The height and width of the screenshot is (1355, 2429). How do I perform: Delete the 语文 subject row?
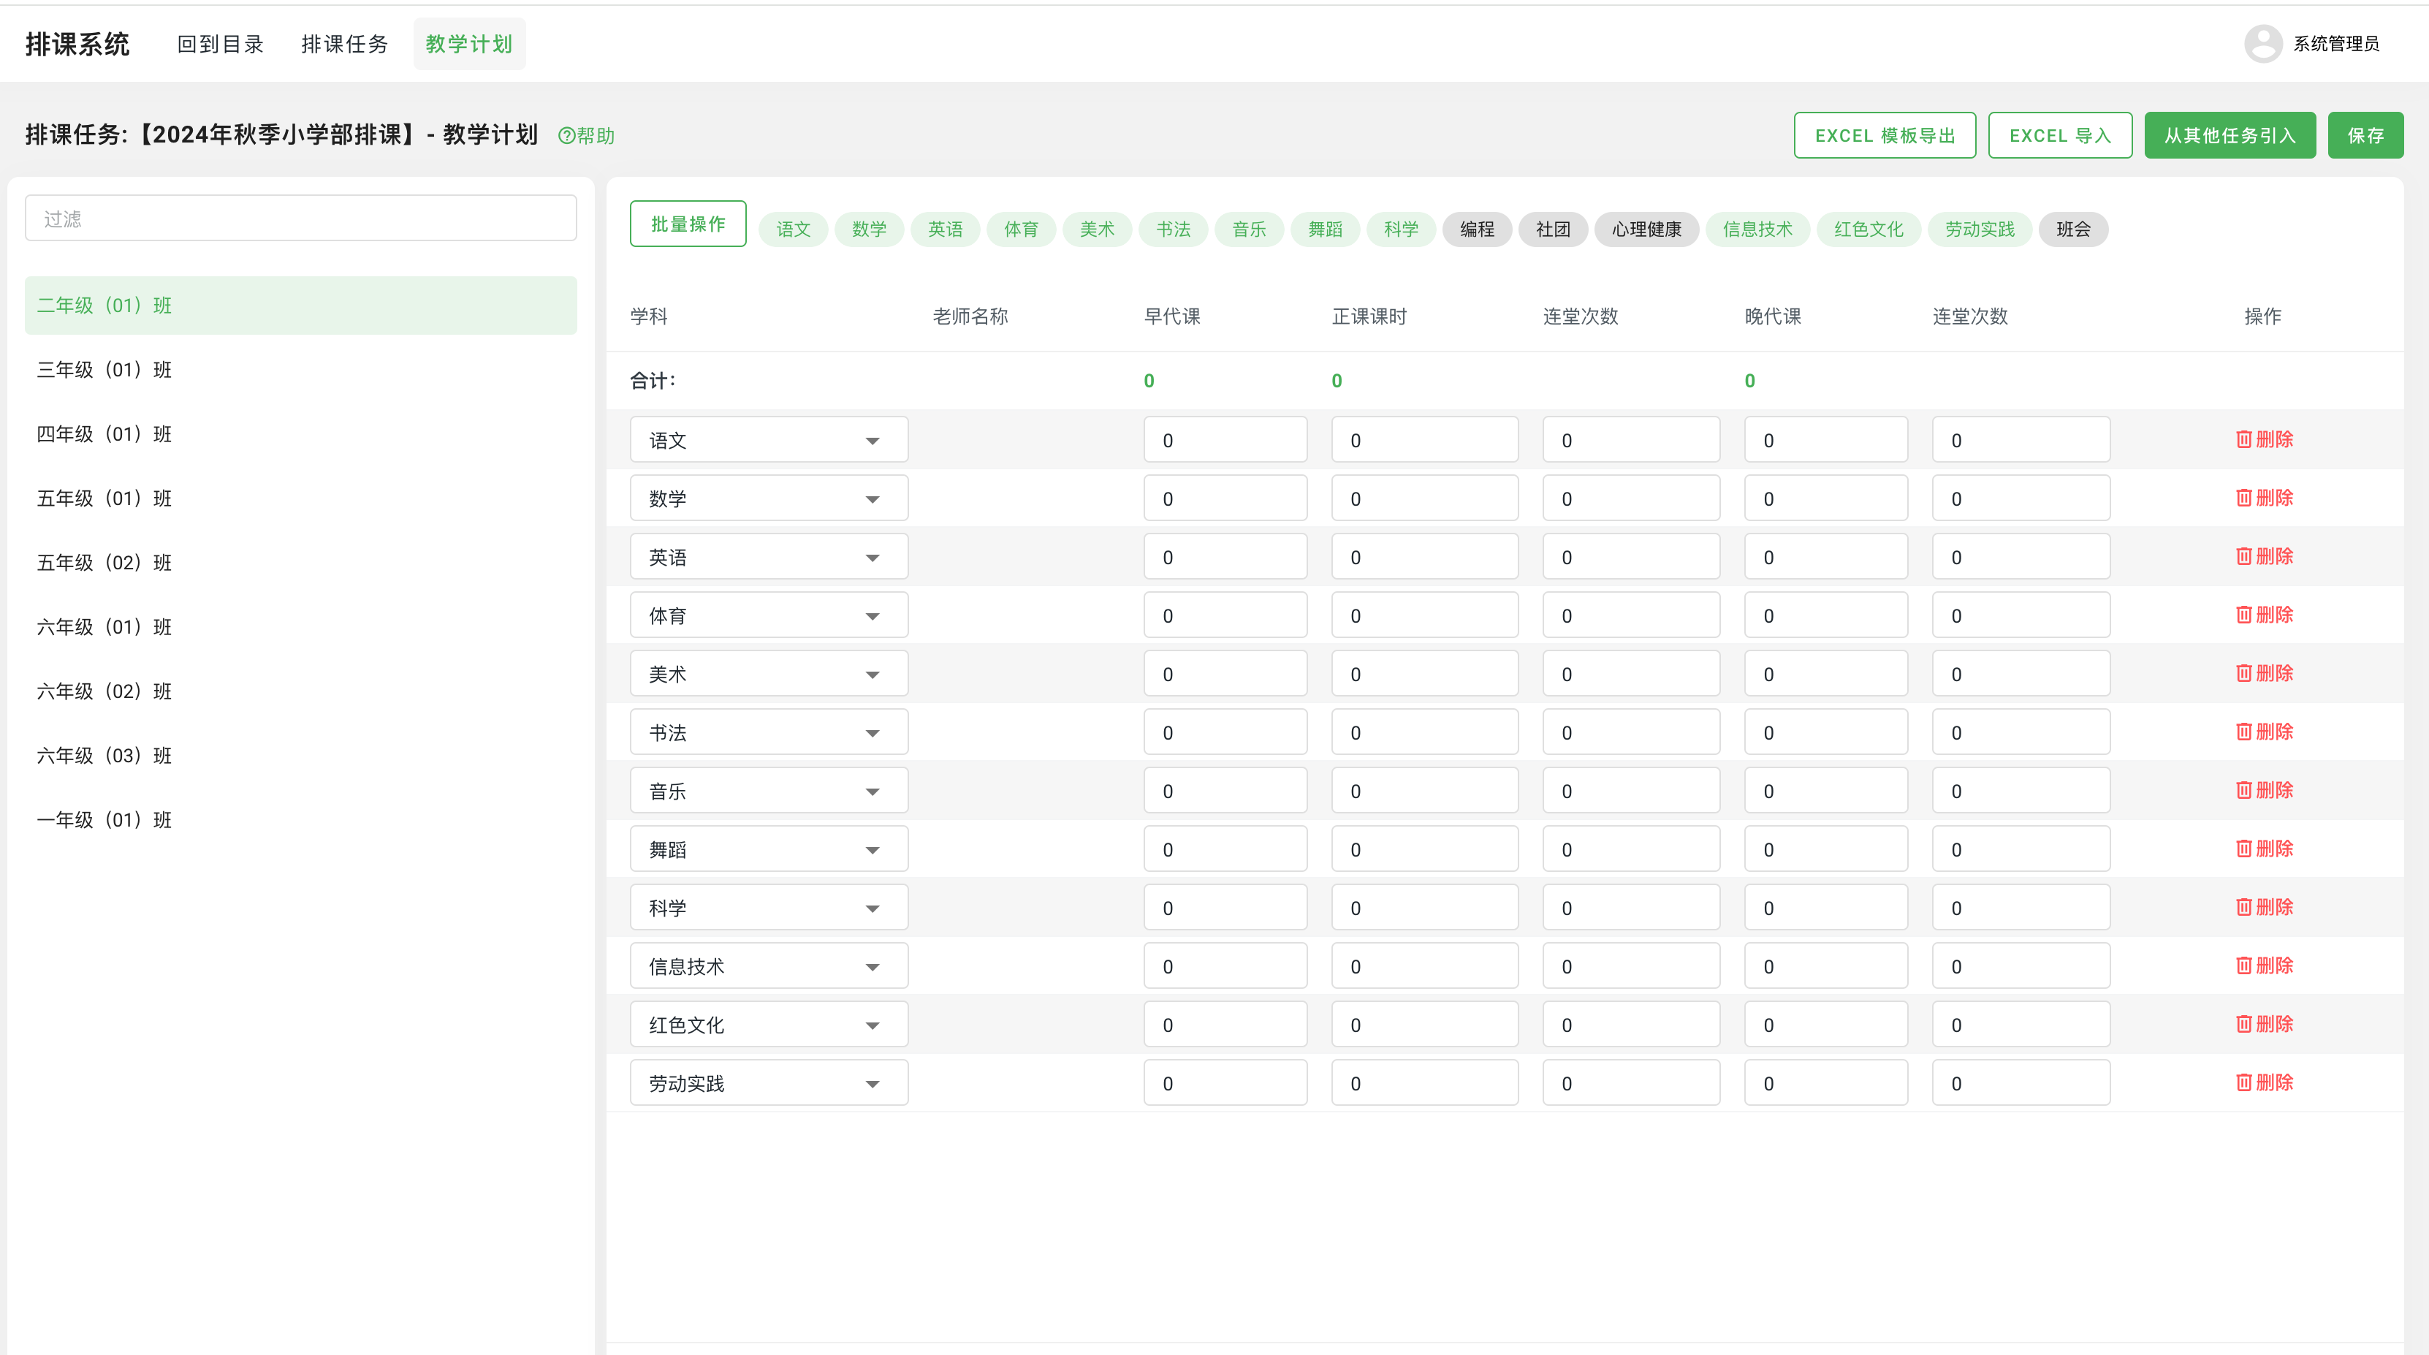pyautogui.click(x=2264, y=439)
